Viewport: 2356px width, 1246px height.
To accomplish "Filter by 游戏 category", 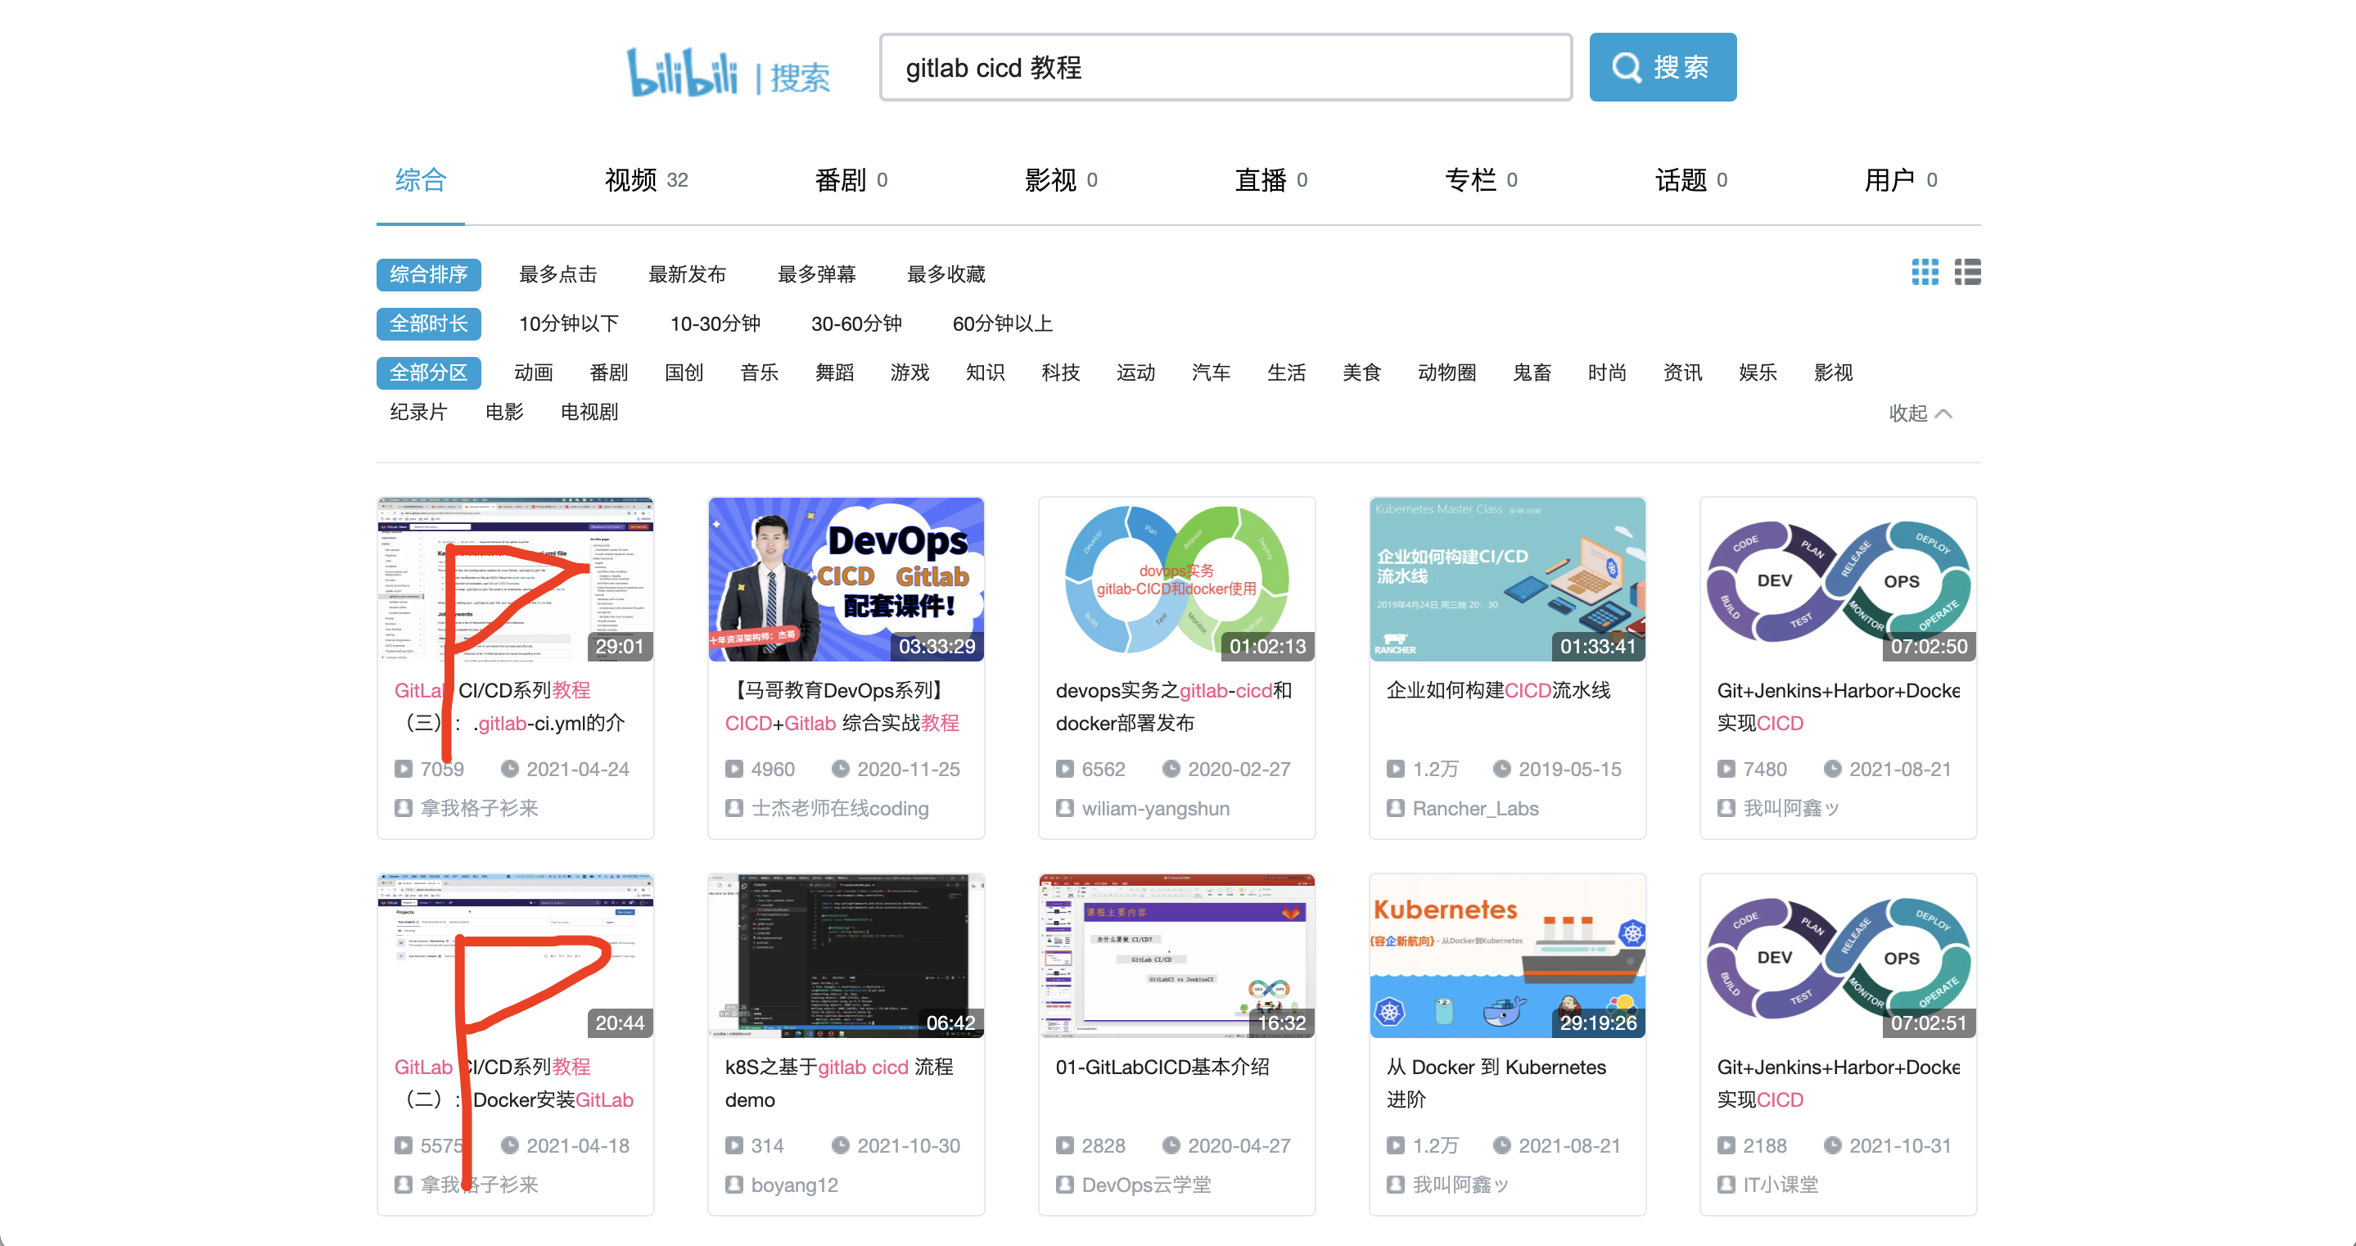I will [x=910, y=373].
